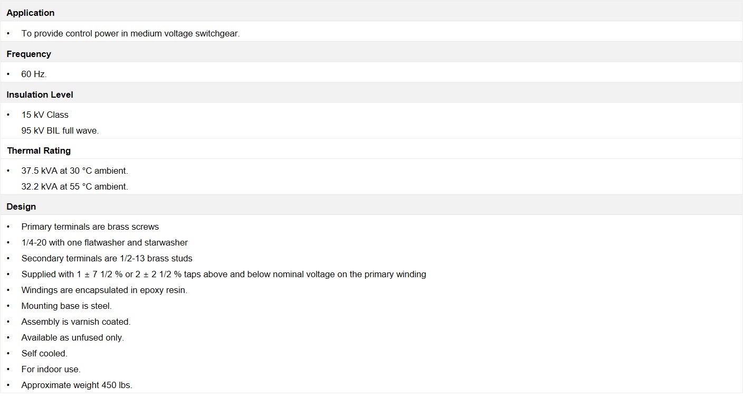
Task: Click Available as unfused only text
Action: point(73,338)
